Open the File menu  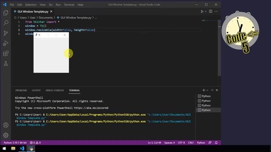[12, 5]
